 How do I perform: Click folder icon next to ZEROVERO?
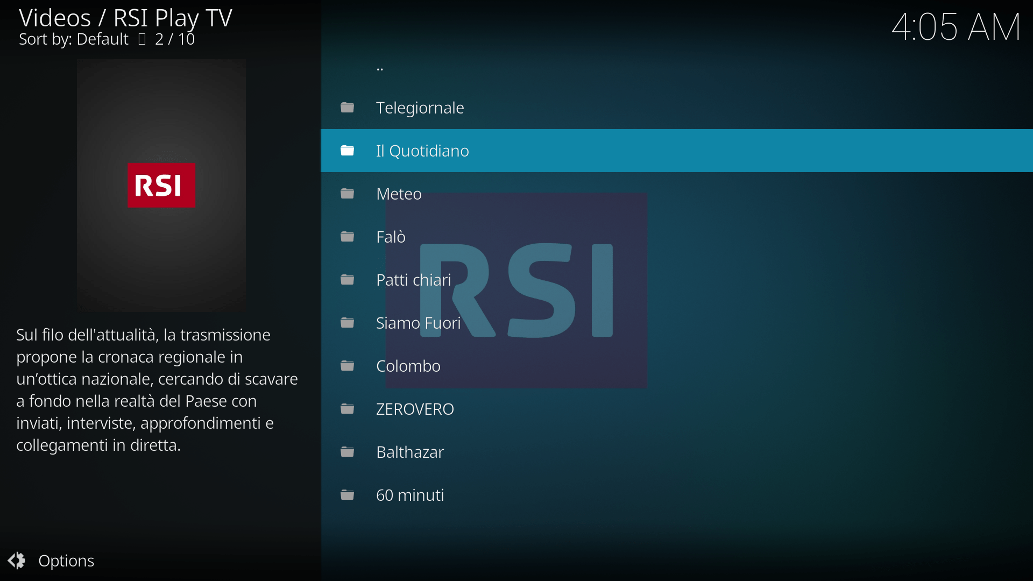pyautogui.click(x=348, y=409)
